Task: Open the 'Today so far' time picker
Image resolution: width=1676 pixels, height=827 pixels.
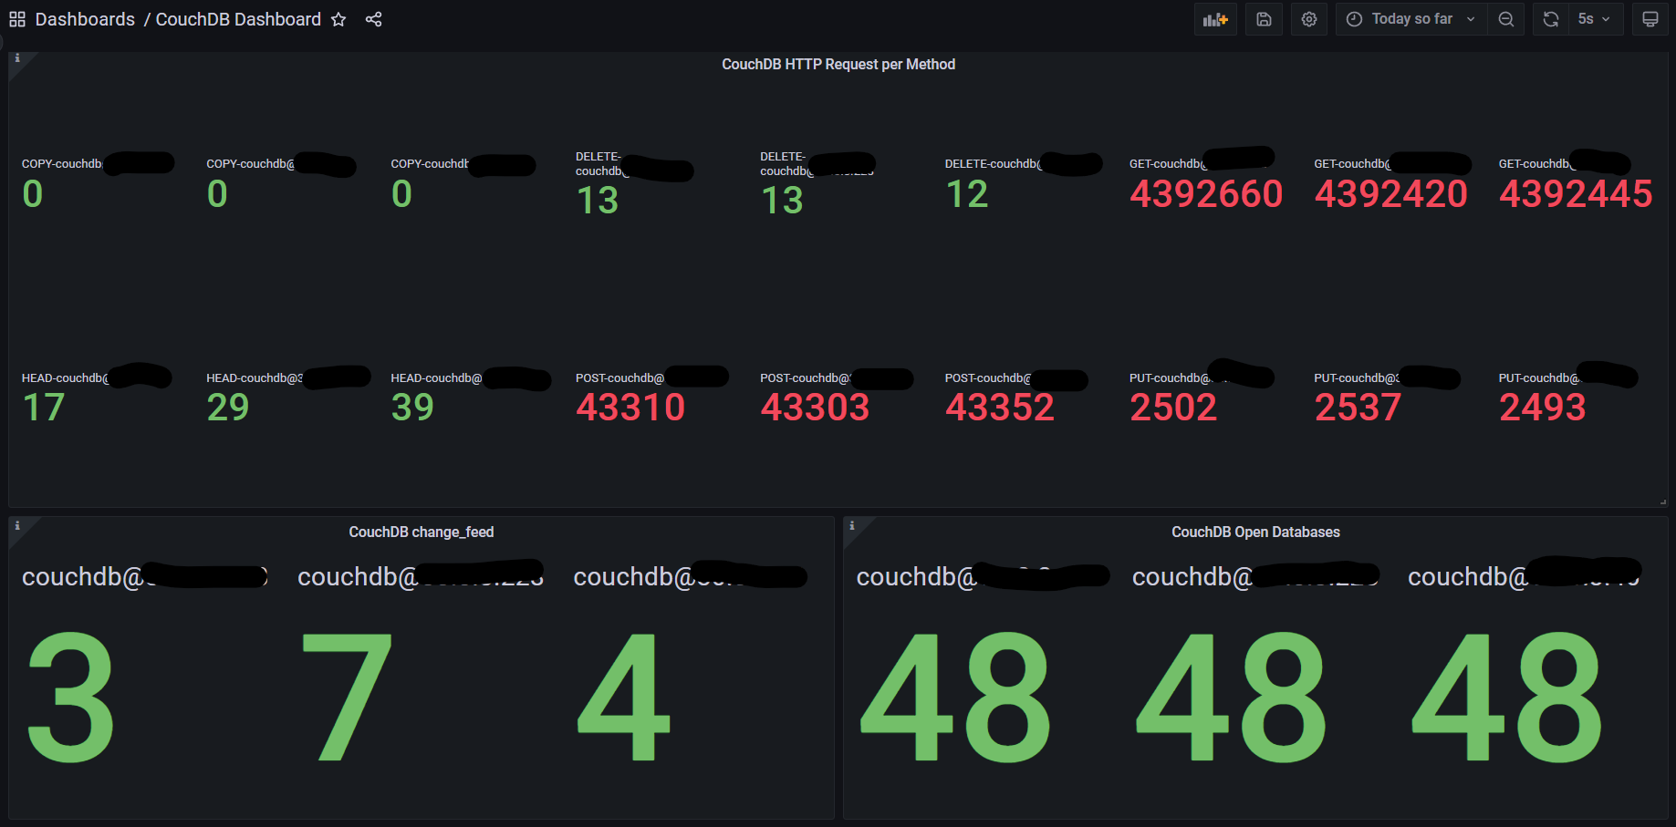Action: pyautogui.click(x=1411, y=19)
